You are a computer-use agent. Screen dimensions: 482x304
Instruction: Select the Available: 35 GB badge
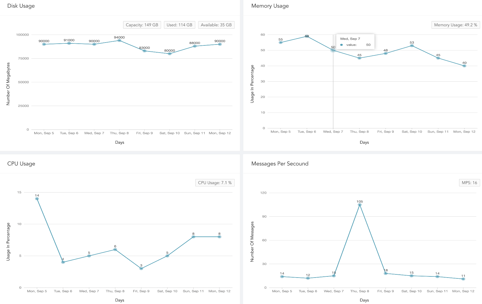[x=216, y=25]
